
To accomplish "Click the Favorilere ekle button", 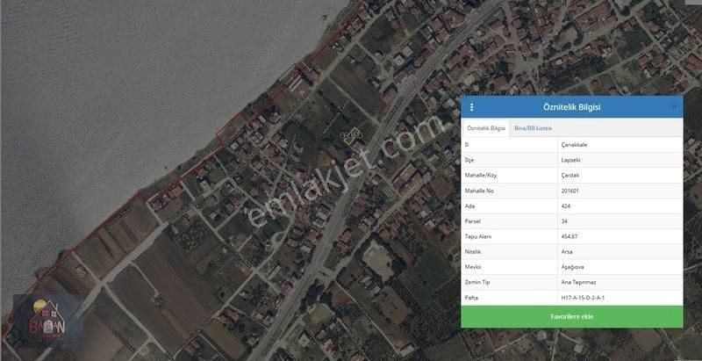I will coord(572,317).
